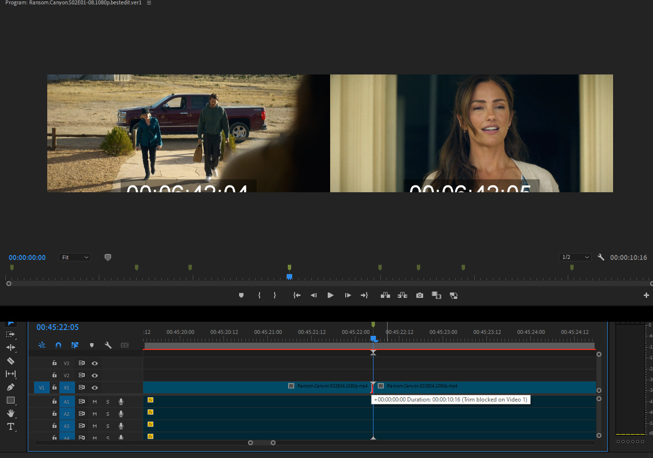This screenshot has height=458, width=653.
Task: Select the Ripple Edit tool
Action: click(10, 348)
